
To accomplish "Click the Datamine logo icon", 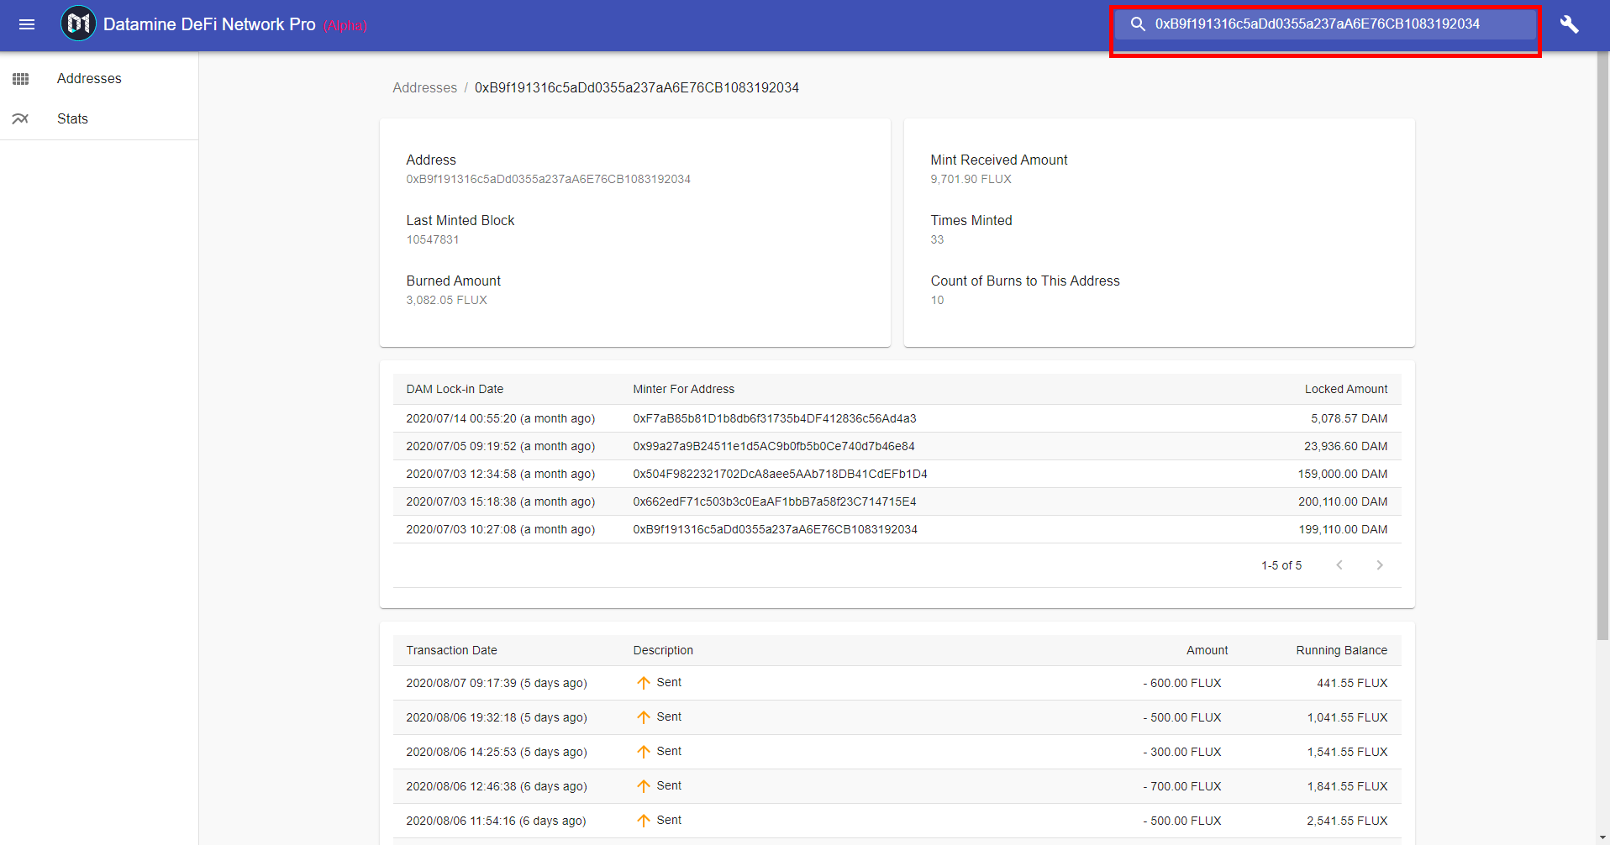I will pos(78,24).
